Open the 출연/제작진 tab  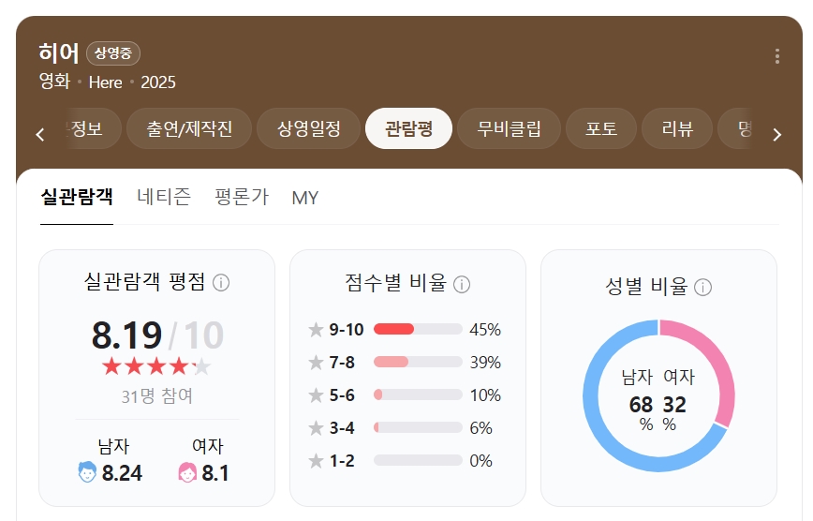tap(189, 128)
